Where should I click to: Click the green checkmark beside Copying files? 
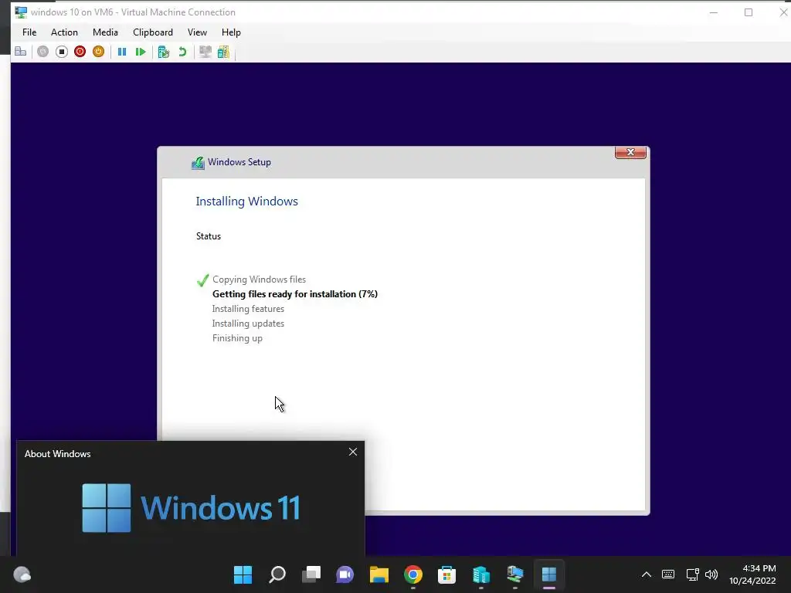(203, 280)
